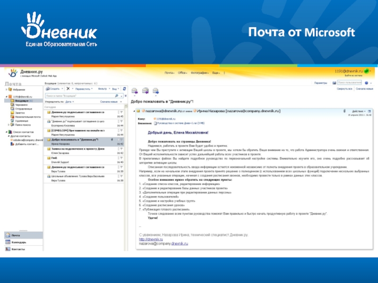Click the Дневник.ру hand logo
Screen dimensions: 378x283
(x=13, y=73)
